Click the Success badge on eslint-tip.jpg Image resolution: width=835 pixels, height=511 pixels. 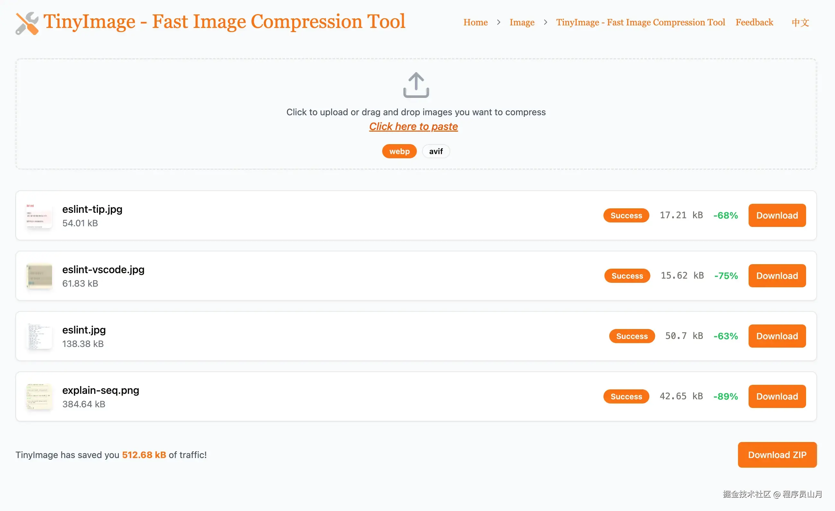coord(626,215)
